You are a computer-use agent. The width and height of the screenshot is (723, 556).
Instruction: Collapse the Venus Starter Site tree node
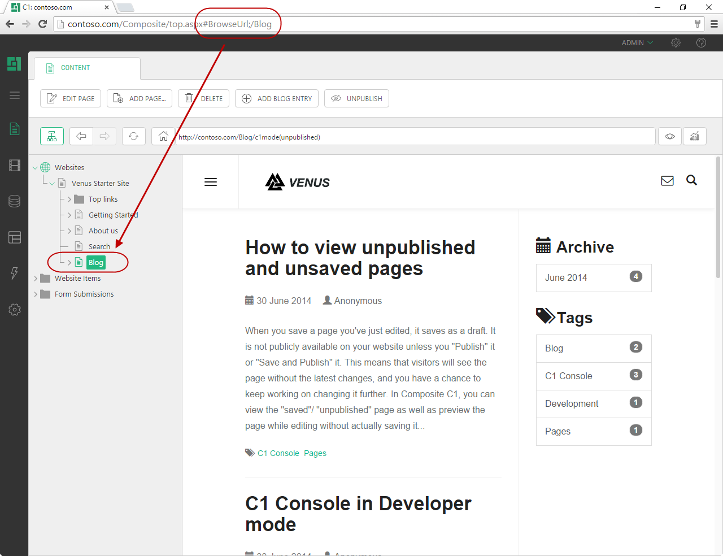pyautogui.click(x=52, y=183)
